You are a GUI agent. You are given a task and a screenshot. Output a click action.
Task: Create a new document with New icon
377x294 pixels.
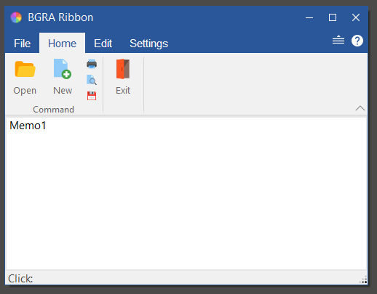[x=63, y=69]
